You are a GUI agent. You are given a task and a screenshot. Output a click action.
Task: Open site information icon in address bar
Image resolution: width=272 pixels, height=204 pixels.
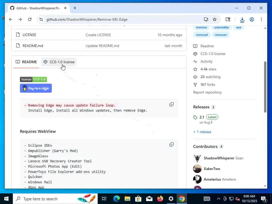tap(41, 19)
